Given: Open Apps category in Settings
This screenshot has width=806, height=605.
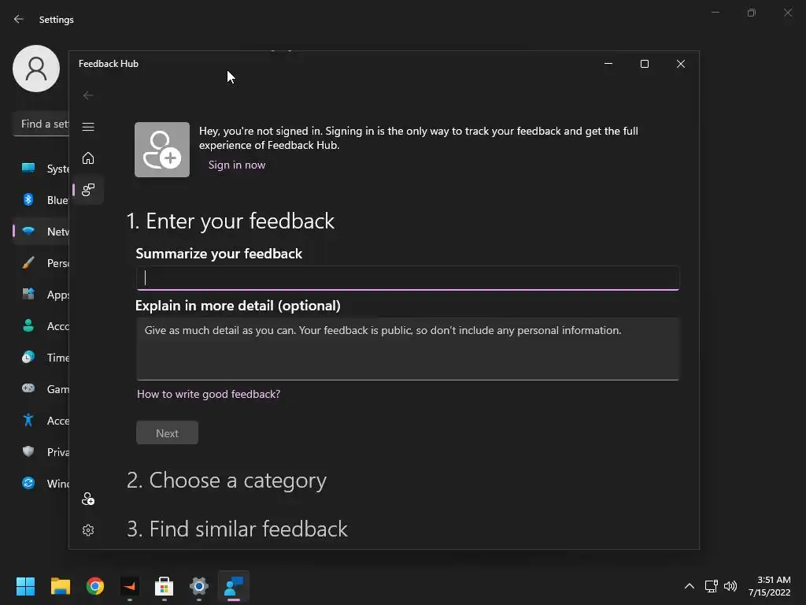Looking at the screenshot, I should point(41,295).
